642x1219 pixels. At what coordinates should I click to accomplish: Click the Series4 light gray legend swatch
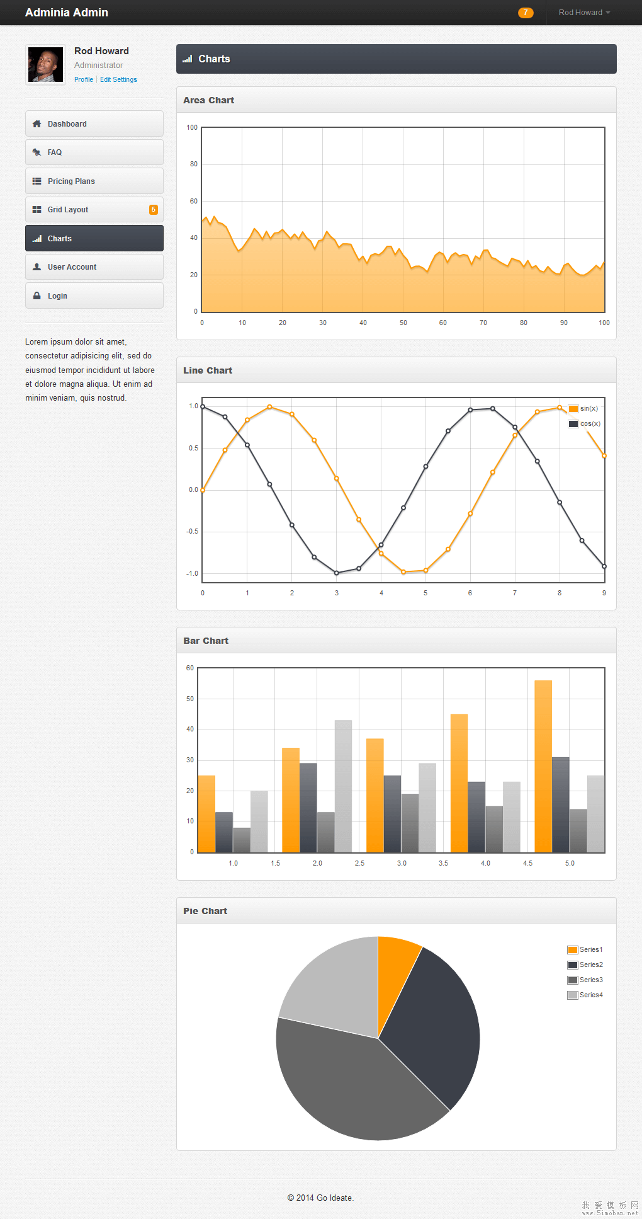pyautogui.click(x=572, y=995)
